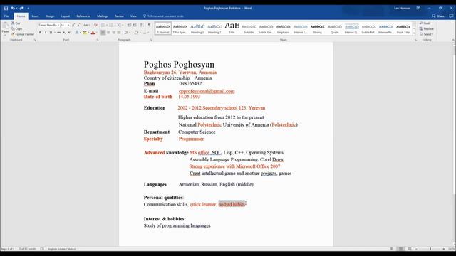Center the text

click(x=108, y=33)
